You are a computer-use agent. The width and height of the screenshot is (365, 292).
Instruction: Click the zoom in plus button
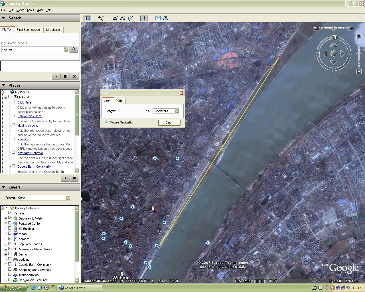(359, 36)
